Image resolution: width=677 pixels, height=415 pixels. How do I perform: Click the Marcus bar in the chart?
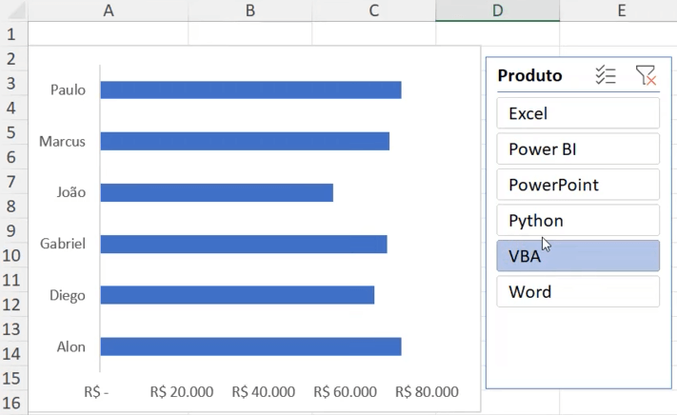(x=245, y=142)
